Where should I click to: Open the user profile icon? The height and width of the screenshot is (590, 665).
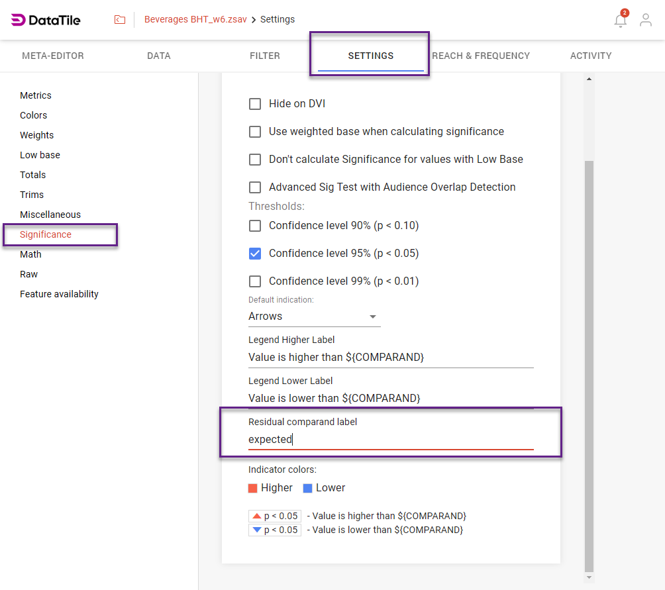[645, 21]
